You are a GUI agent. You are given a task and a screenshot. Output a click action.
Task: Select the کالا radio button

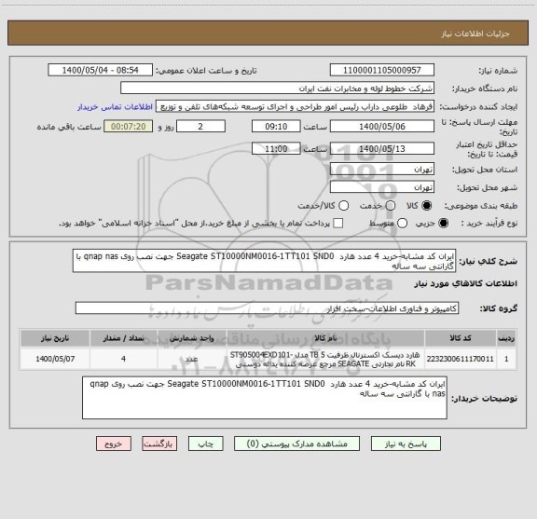(x=426, y=206)
